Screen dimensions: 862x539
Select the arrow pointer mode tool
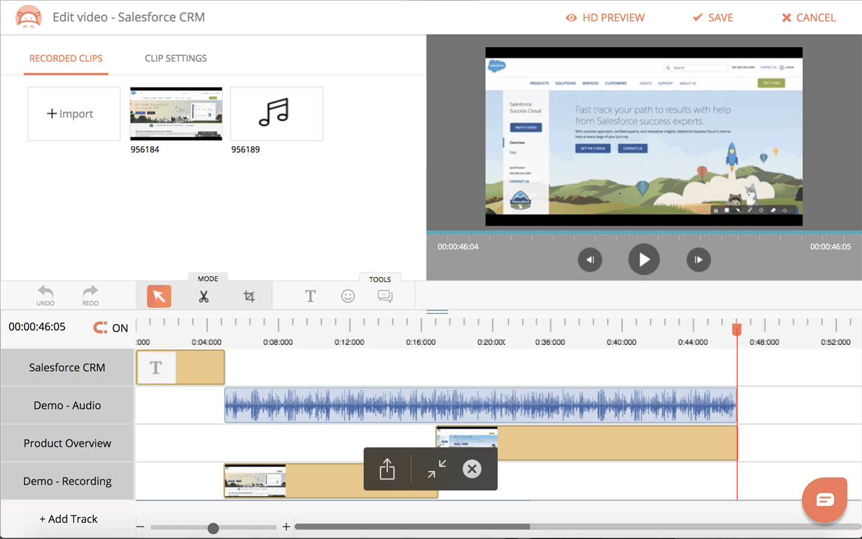click(x=159, y=296)
